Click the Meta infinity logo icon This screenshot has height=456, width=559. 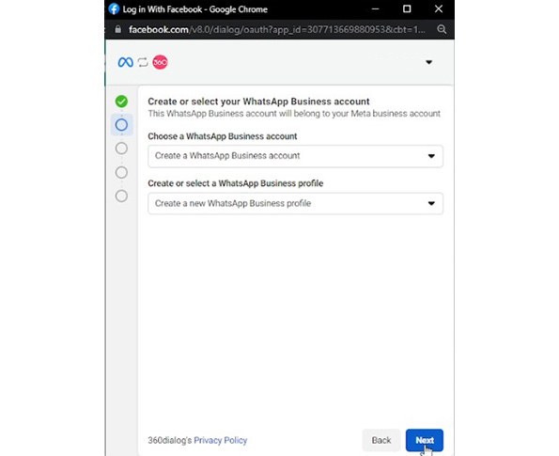[x=125, y=62]
